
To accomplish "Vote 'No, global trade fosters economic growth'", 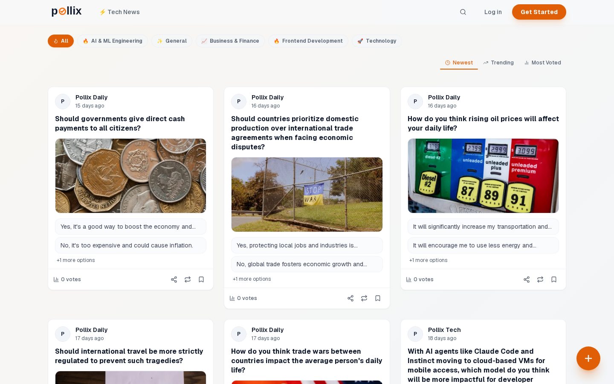I will (307, 264).
